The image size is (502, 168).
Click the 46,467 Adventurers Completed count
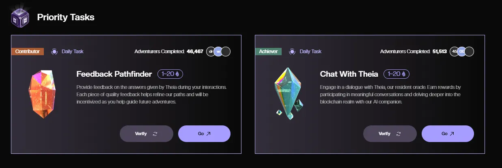tap(195, 52)
